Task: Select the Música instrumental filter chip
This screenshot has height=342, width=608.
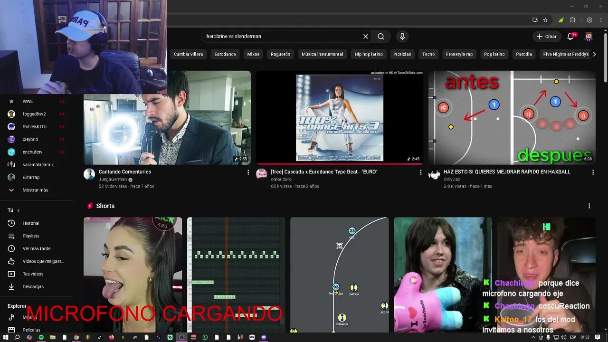Action: coord(322,54)
